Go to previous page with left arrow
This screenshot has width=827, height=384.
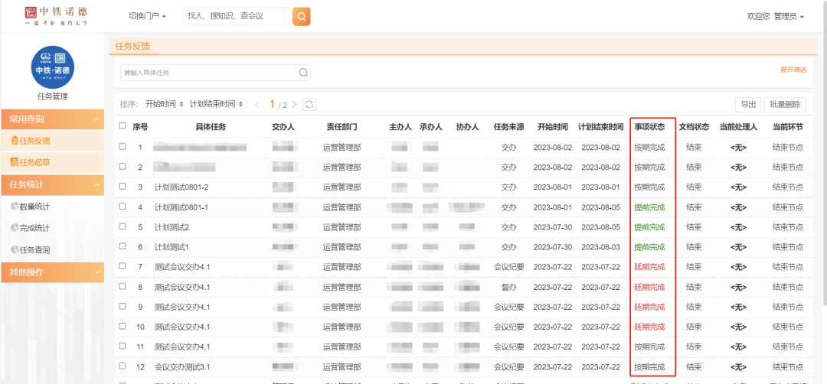258,104
